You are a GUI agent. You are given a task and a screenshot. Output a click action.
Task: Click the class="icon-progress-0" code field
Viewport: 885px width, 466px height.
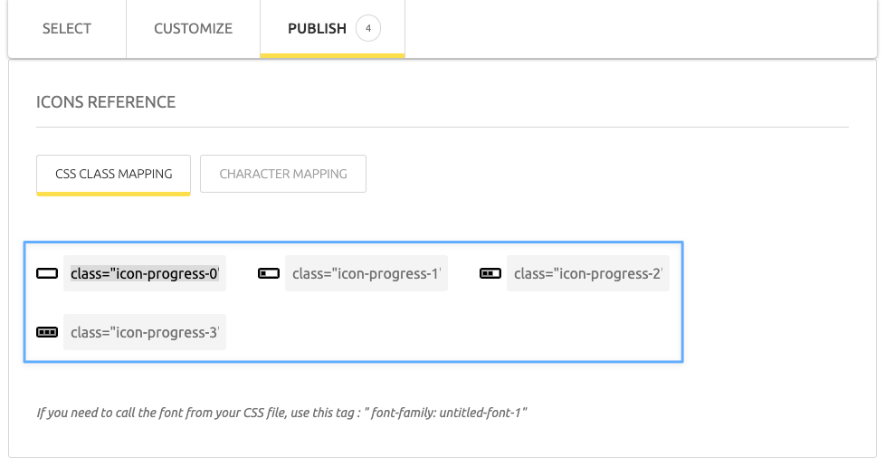pyautogui.click(x=145, y=273)
